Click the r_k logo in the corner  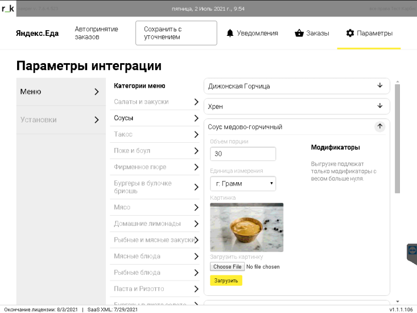[x=8, y=9]
